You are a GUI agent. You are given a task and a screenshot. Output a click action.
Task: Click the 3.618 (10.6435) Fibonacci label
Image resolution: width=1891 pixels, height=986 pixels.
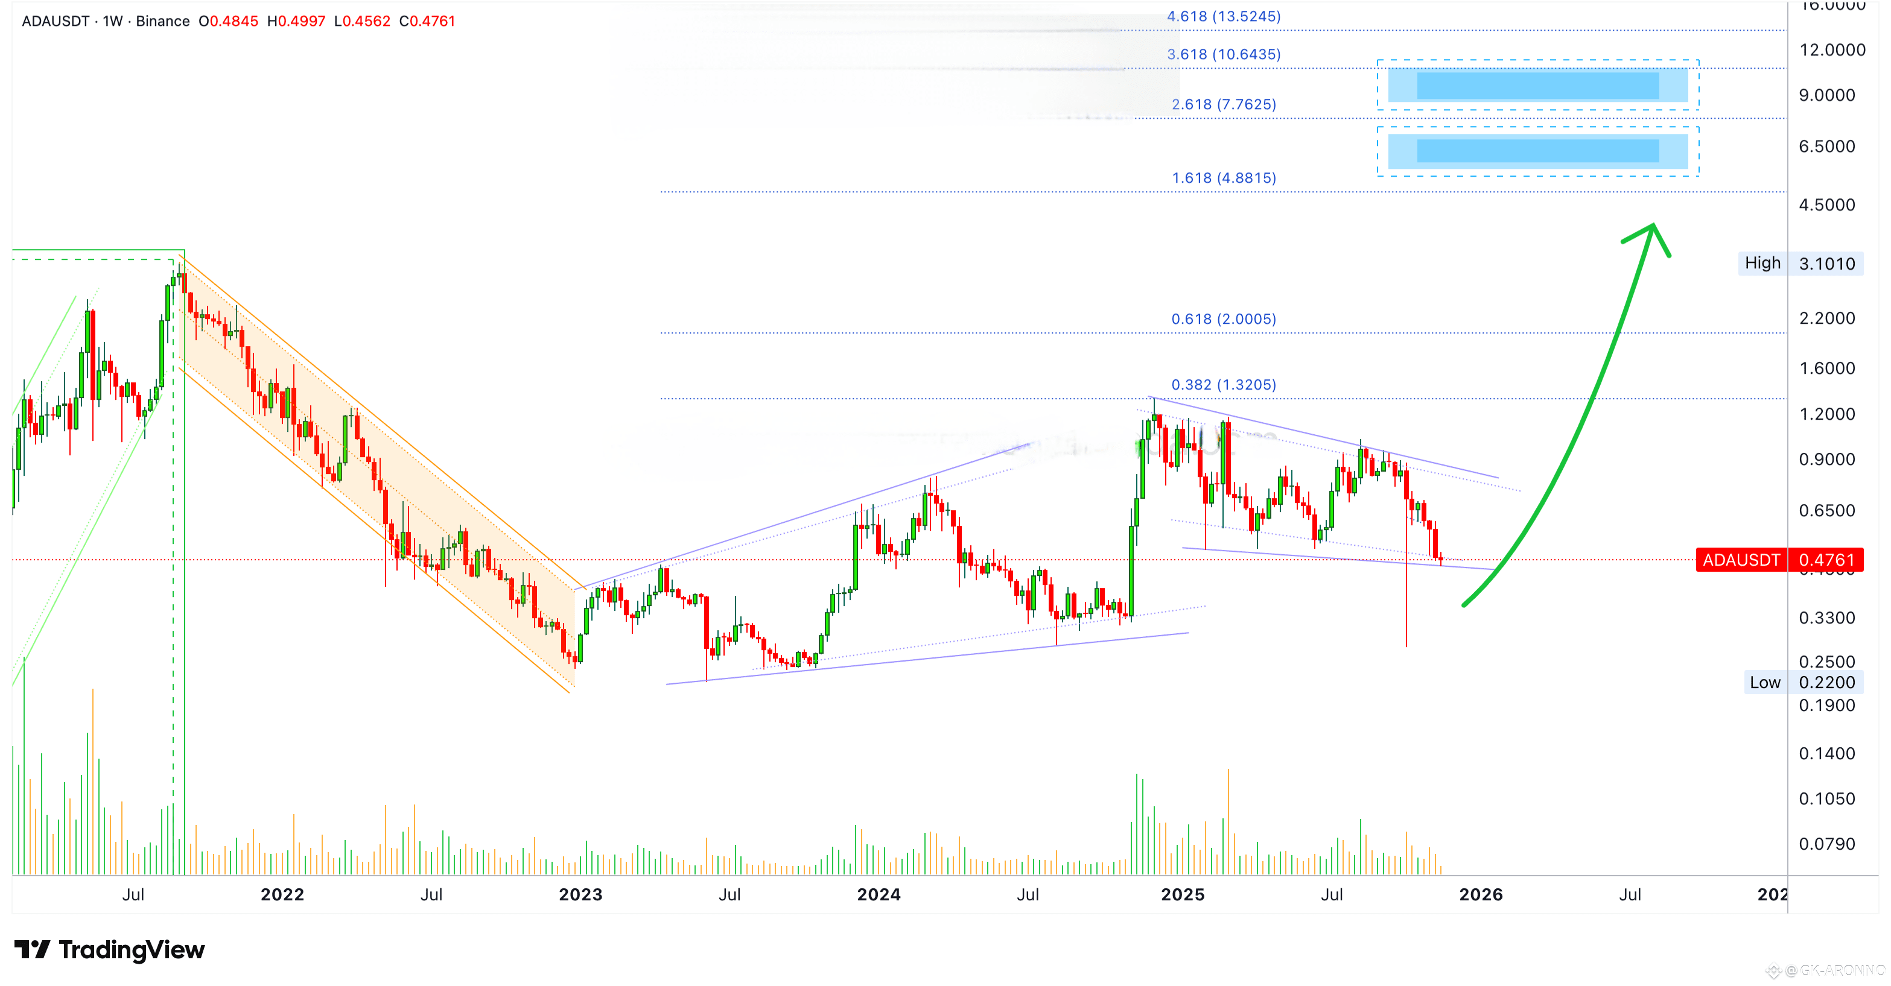pos(1223,54)
